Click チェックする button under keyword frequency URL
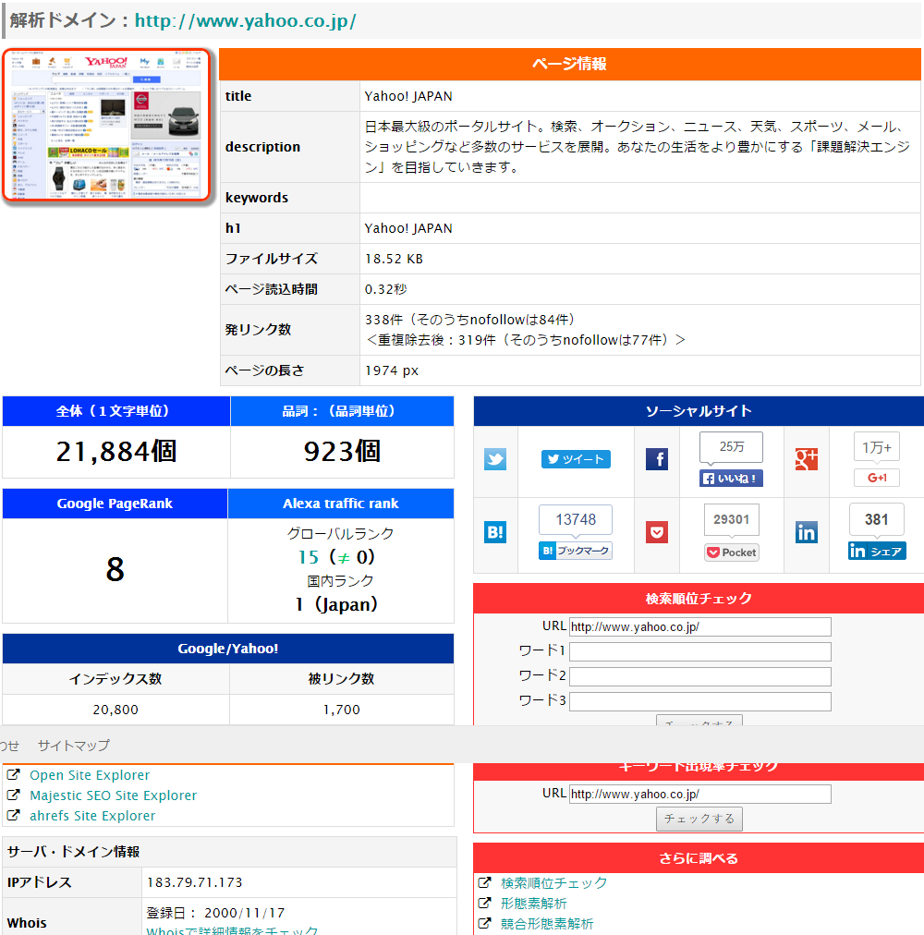The height and width of the screenshot is (935, 924). click(x=699, y=819)
